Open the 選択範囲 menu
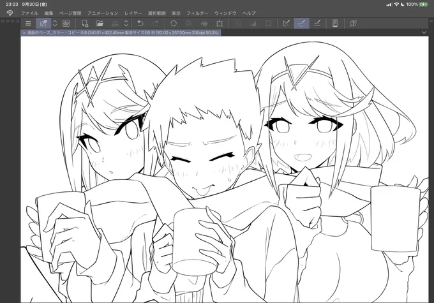The height and width of the screenshot is (303, 434). [156, 13]
